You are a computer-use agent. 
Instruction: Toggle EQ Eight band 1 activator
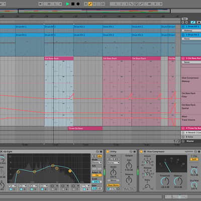(x=12, y=189)
